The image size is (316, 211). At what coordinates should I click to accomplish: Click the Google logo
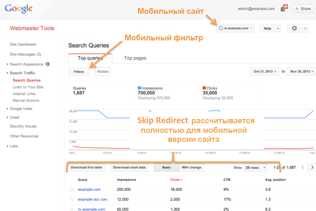[19, 9]
